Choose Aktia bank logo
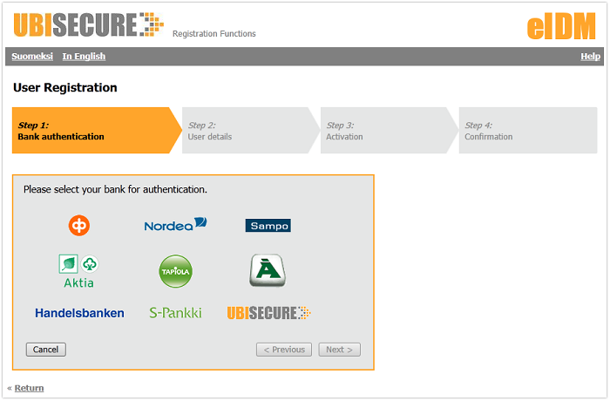Image resolution: width=610 pixels, height=401 pixels. (x=78, y=271)
